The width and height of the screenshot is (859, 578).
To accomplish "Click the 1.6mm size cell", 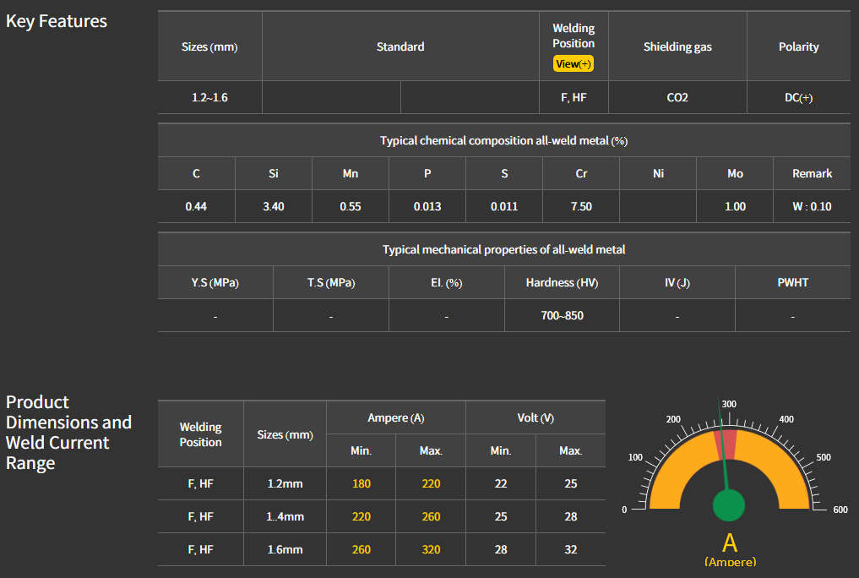I will tap(285, 549).
